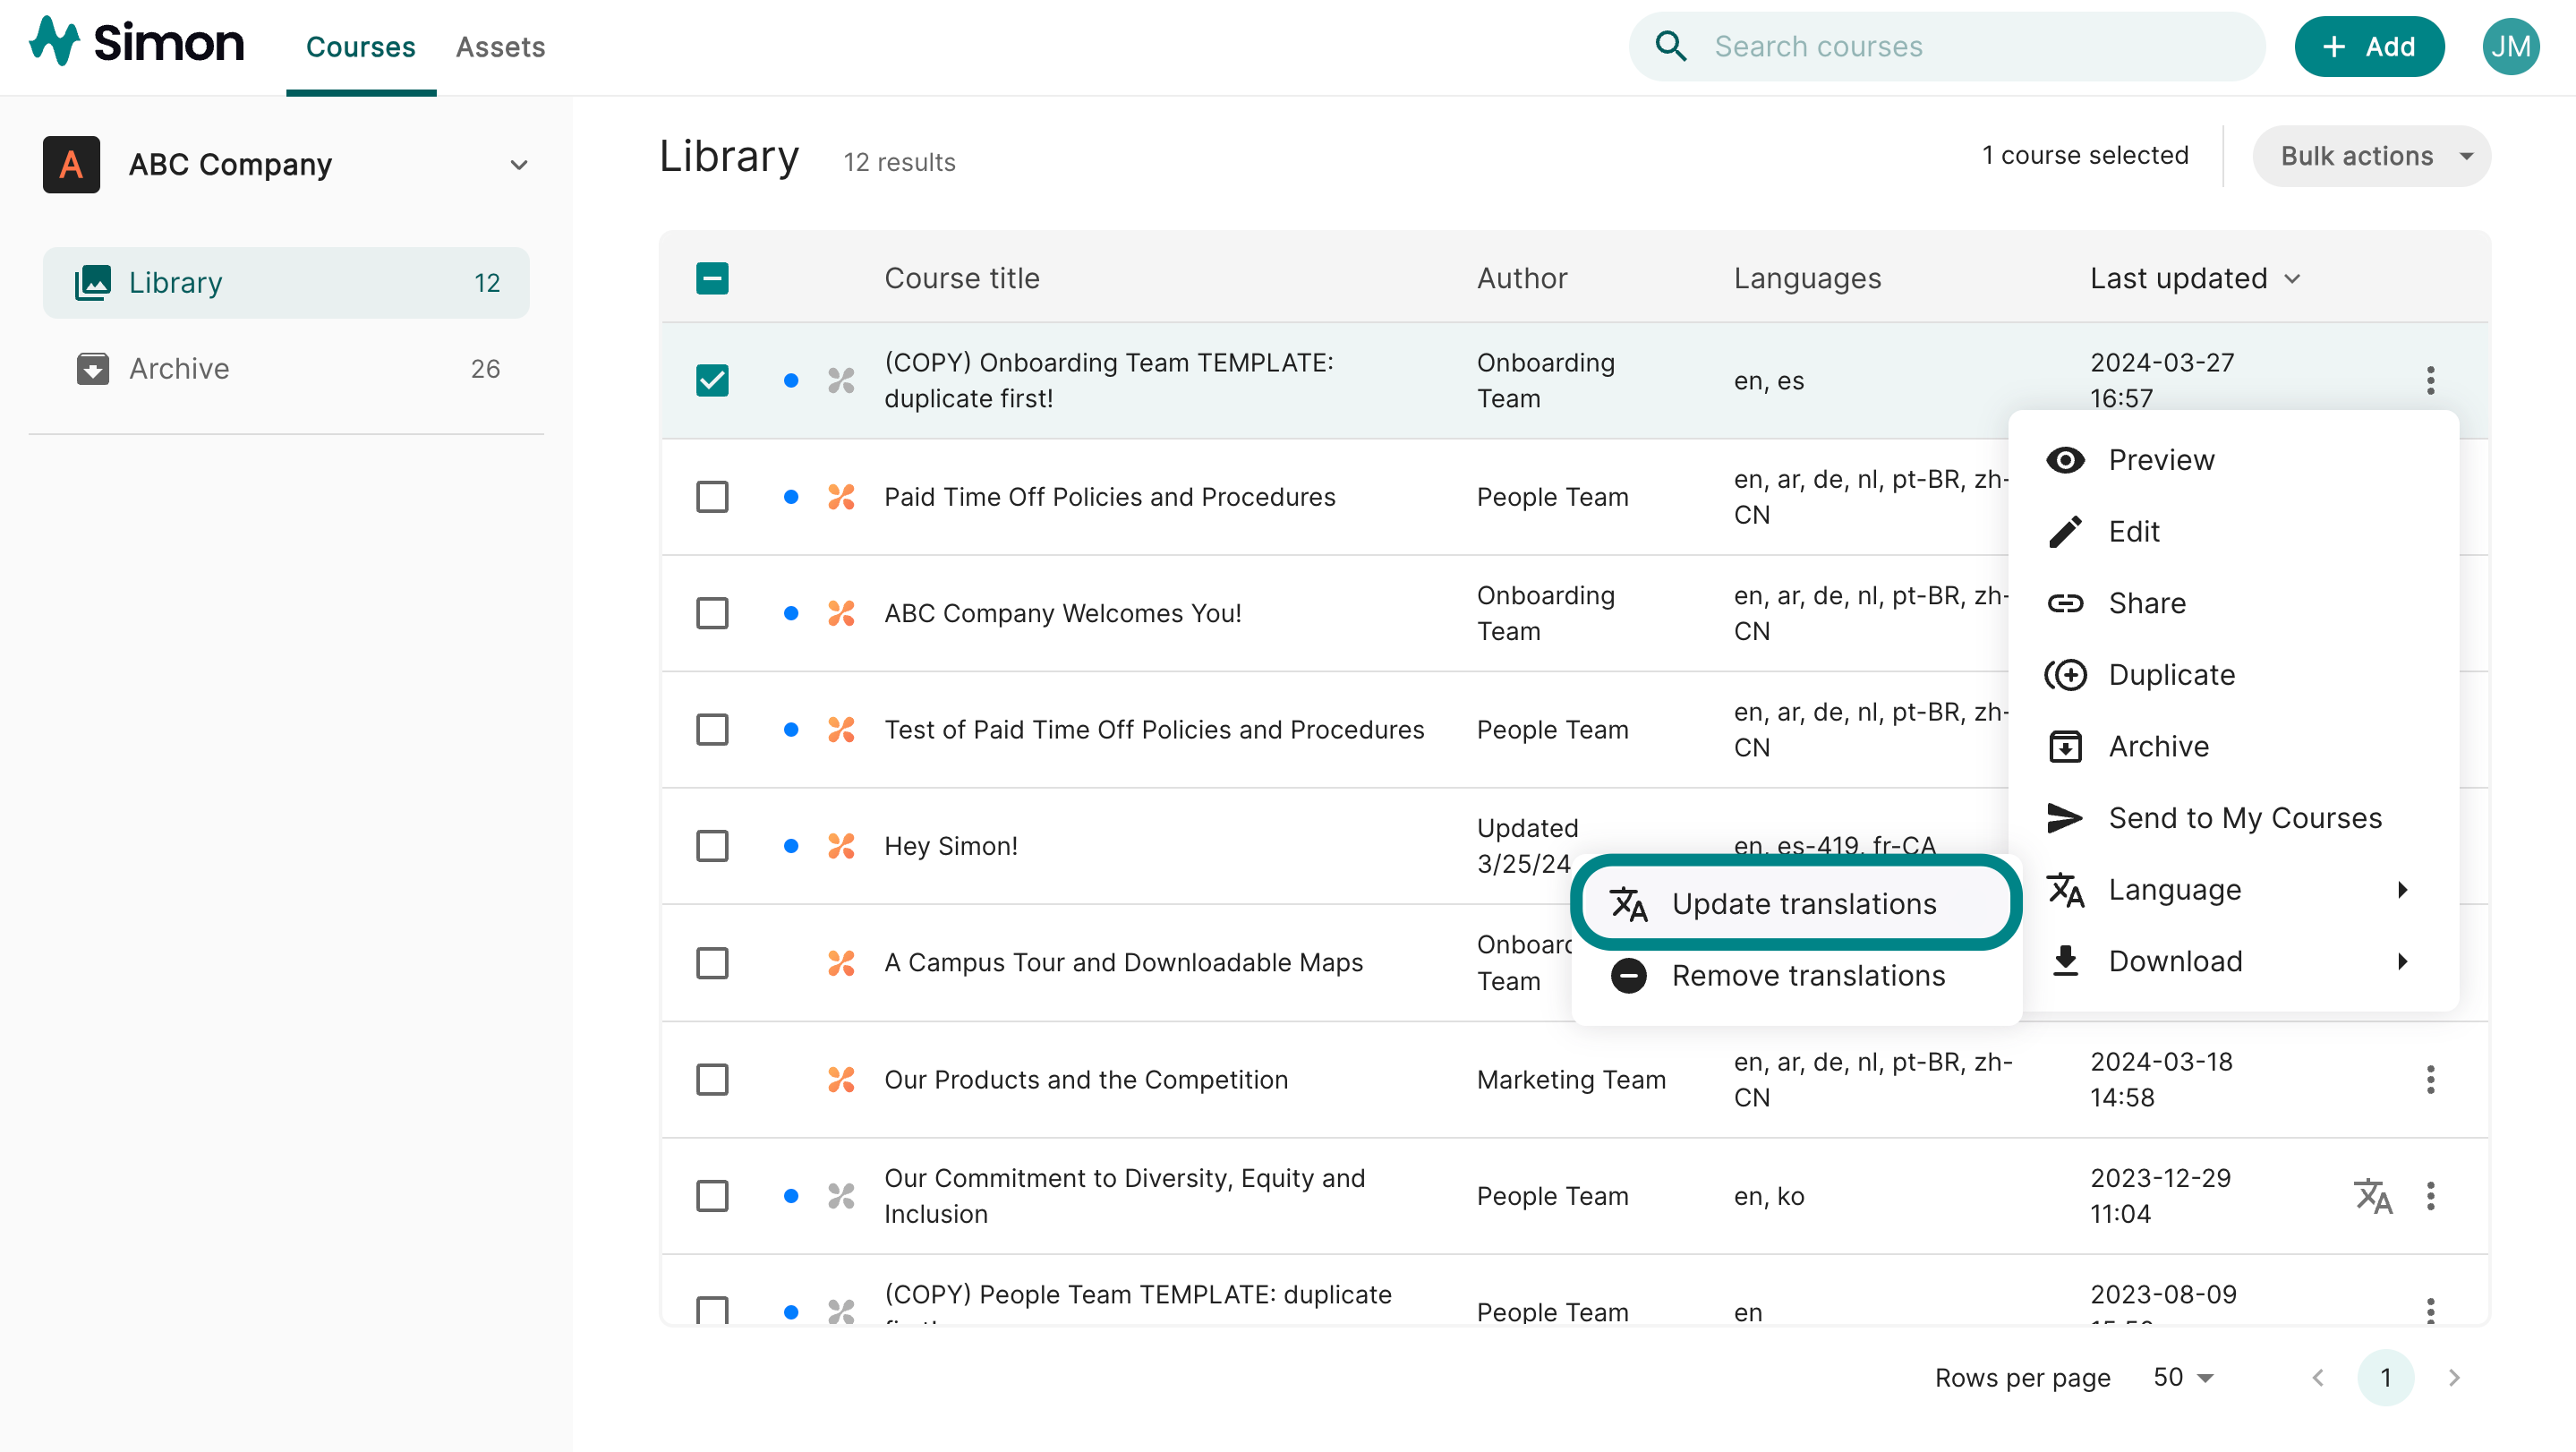This screenshot has height=1452, width=2576.
Task: Go to previous page arrow
Action: [2318, 1378]
